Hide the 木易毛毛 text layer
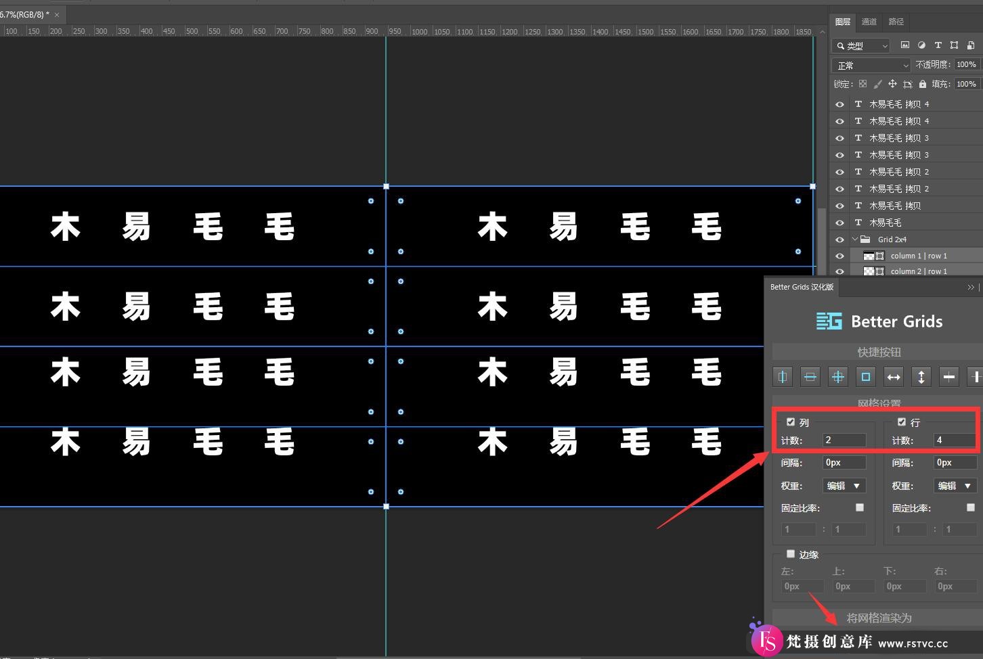Screen dimensions: 983x659 tap(839, 223)
